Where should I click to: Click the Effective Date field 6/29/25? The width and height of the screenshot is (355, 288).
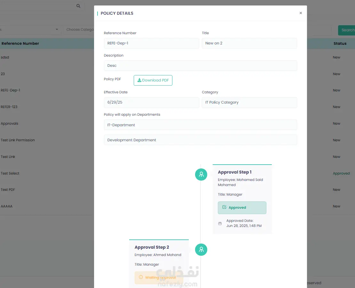pyautogui.click(x=151, y=103)
